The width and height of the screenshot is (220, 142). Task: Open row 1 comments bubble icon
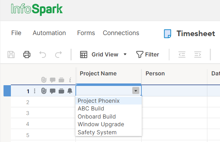[x=53, y=91]
